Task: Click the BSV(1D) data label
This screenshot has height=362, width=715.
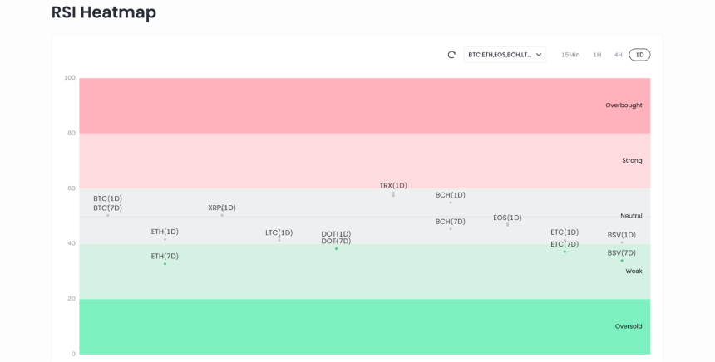Action: [622, 236]
